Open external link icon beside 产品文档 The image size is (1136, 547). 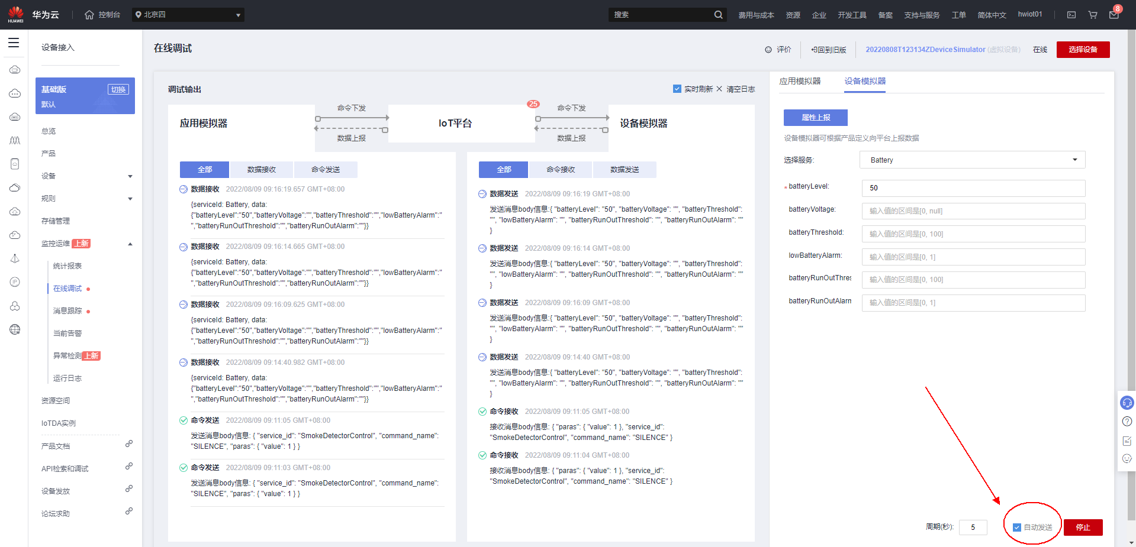(x=128, y=444)
